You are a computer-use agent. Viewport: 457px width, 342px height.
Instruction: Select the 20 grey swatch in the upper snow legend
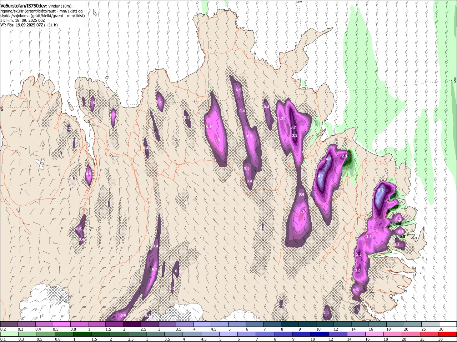click(413, 324)
